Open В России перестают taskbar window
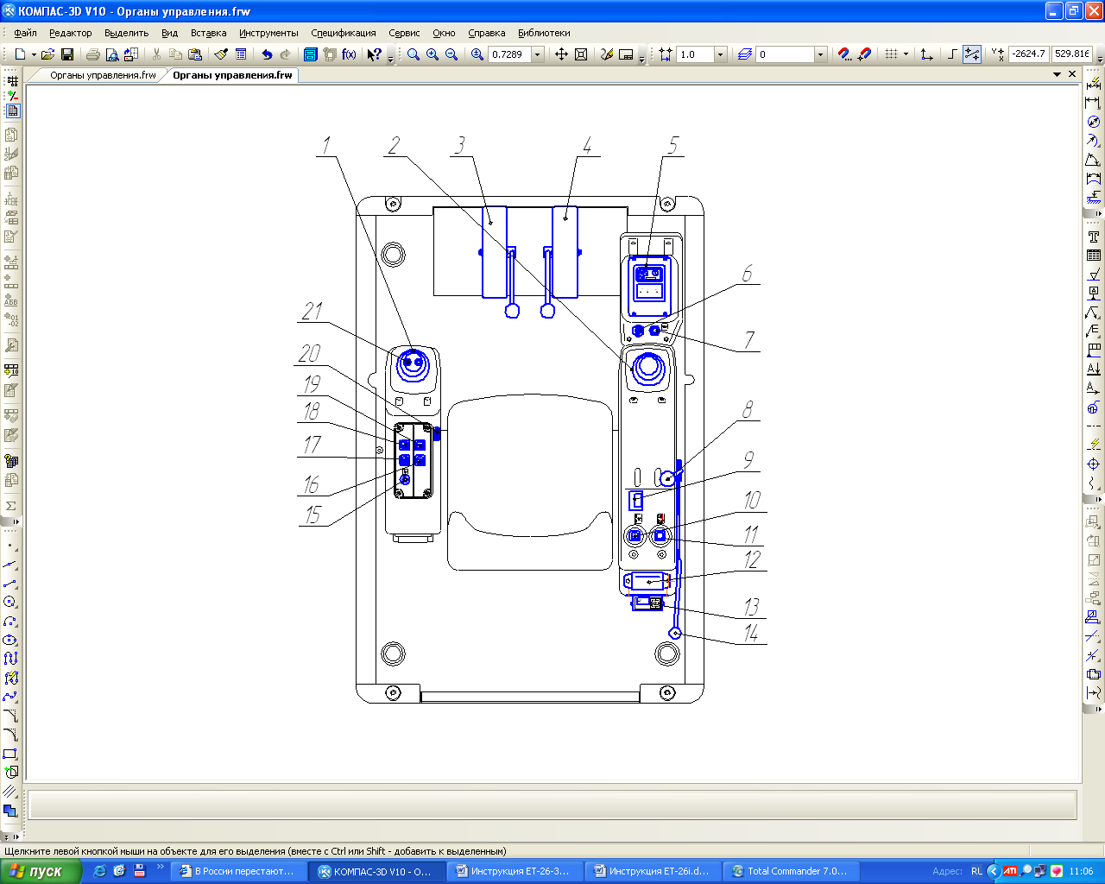This screenshot has width=1105, height=884. click(240, 871)
